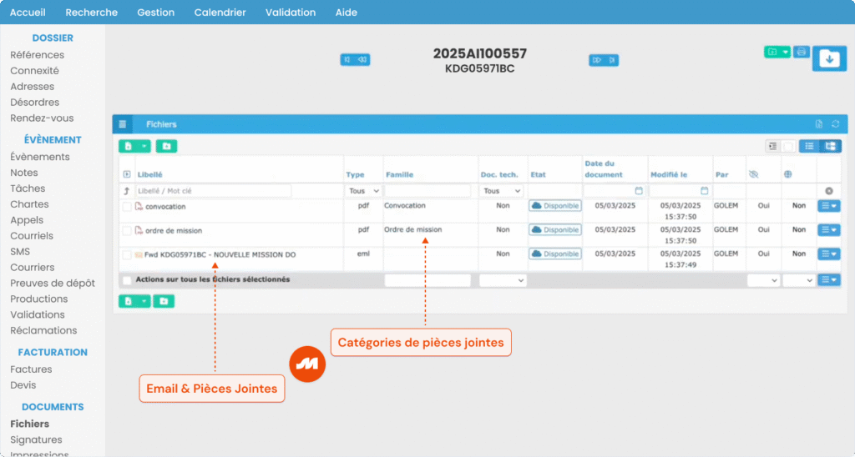Click the blank white view button beside list views
Viewport: 855px width, 457px height.
pyautogui.click(x=788, y=146)
